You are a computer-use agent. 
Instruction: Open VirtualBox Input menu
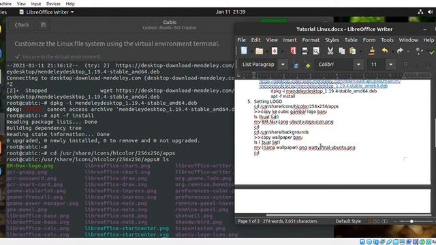pyautogui.click(x=36, y=3)
